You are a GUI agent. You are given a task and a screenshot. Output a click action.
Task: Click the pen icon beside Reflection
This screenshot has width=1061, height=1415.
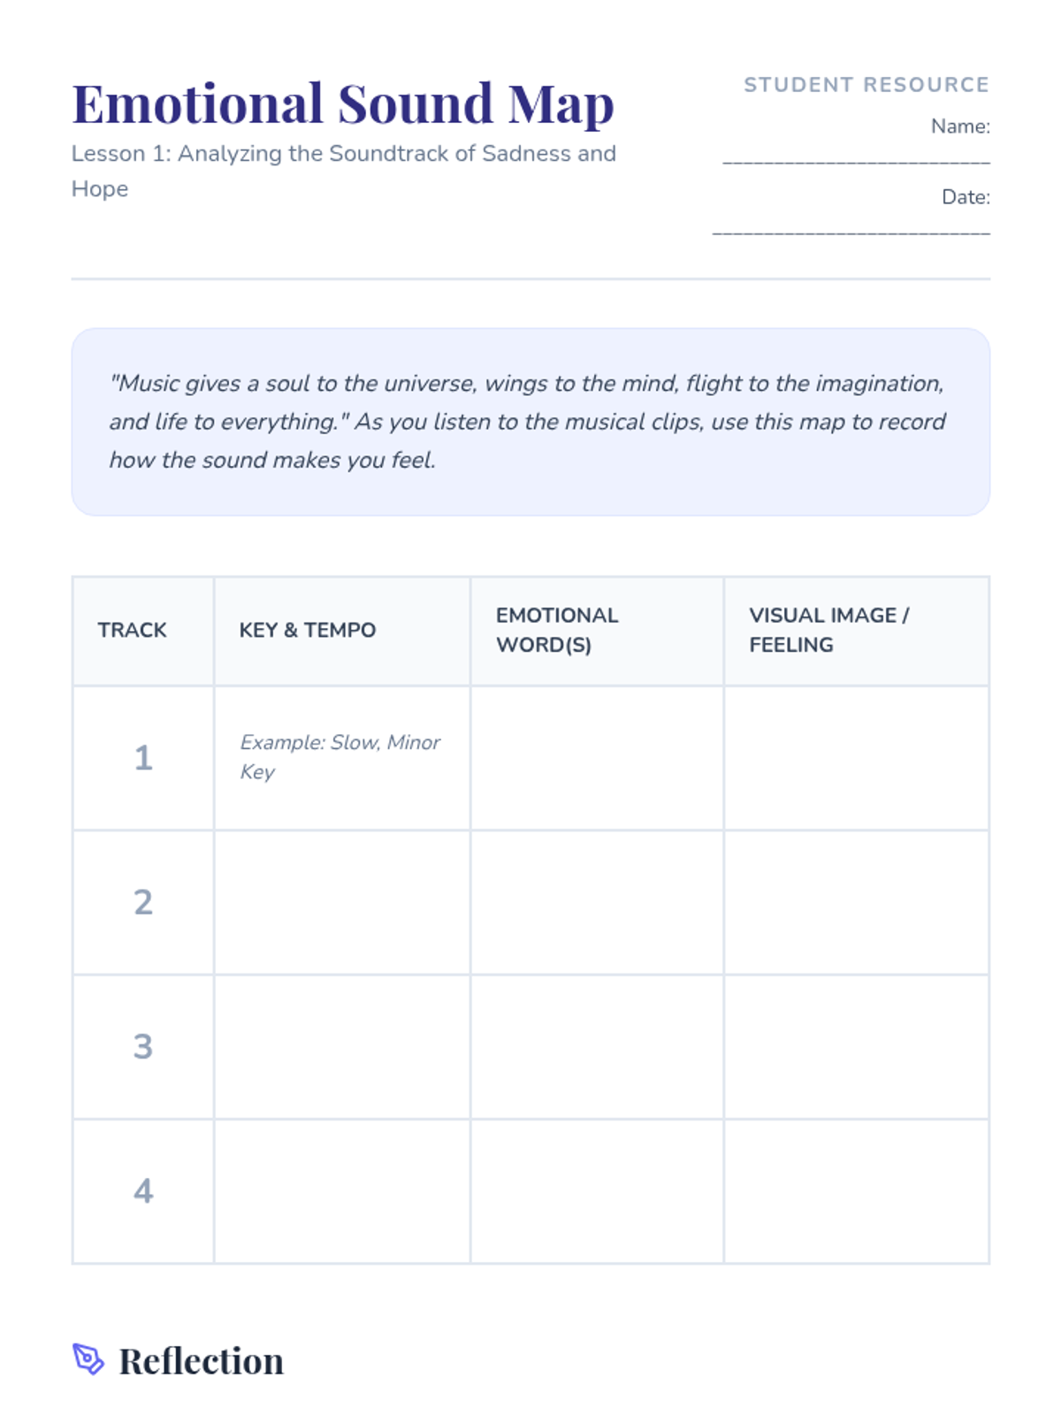point(88,1359)
